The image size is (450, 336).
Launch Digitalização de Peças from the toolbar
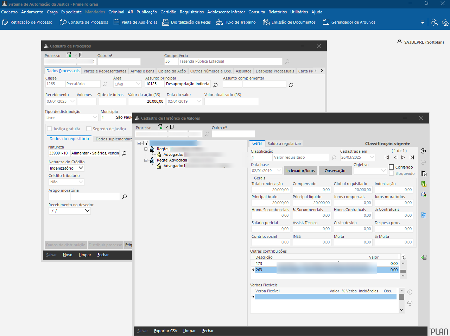pyautogui.click(x=186, y=22)
